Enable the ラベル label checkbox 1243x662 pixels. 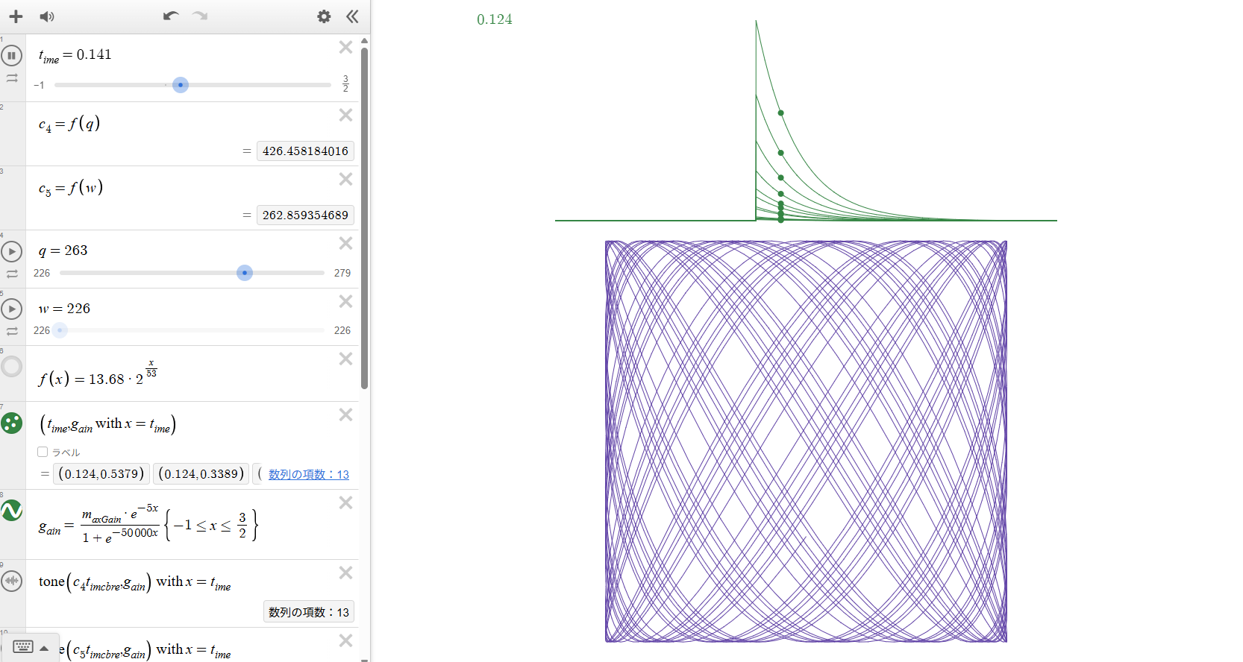pyautogui.click(x=43, y=452)
